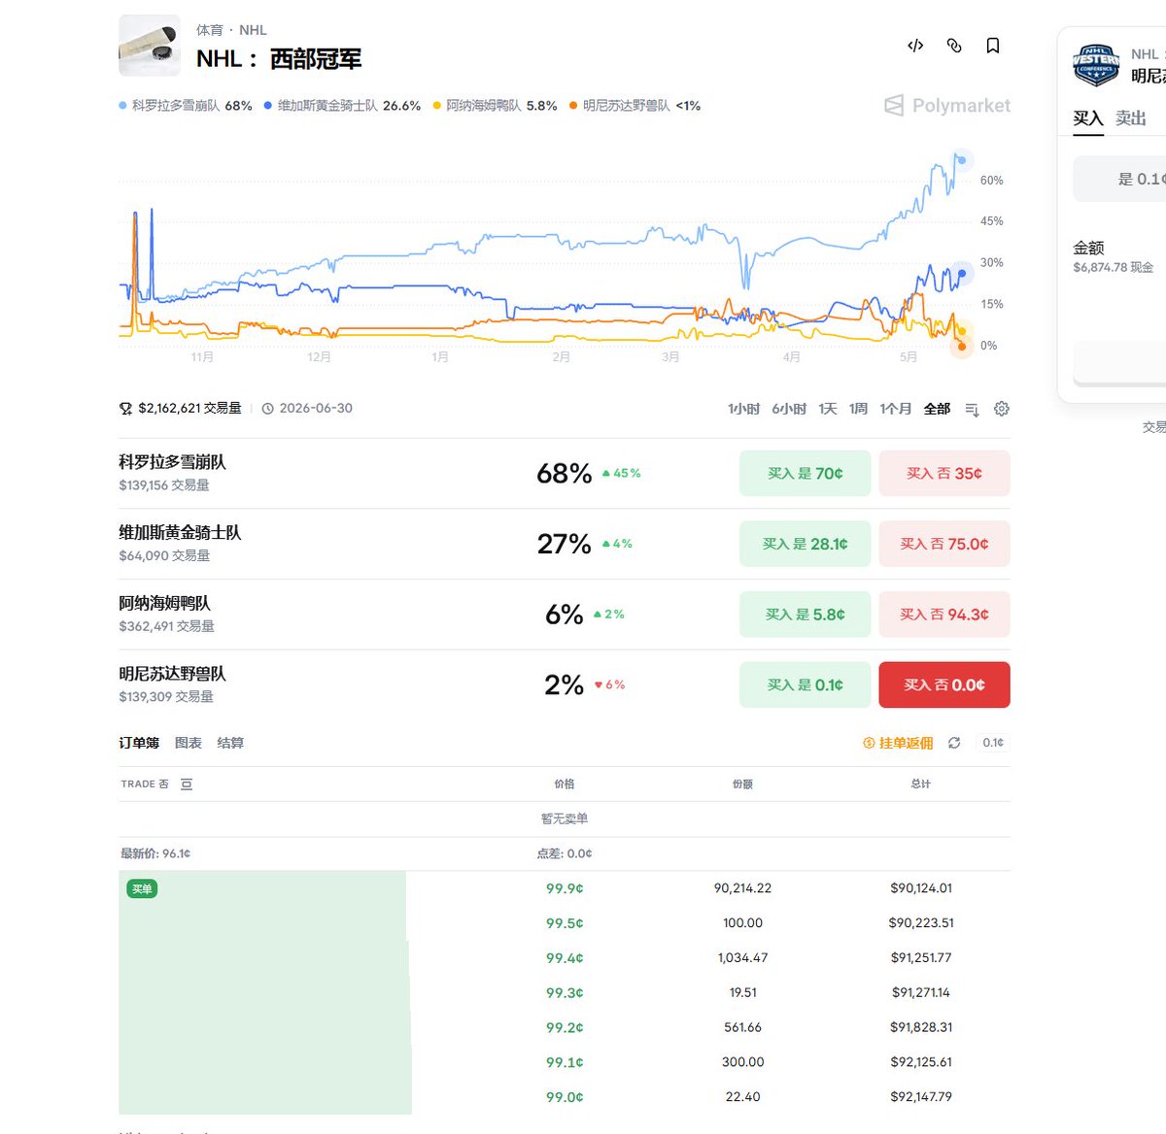Click the NHL breadcrumb link

253,30
